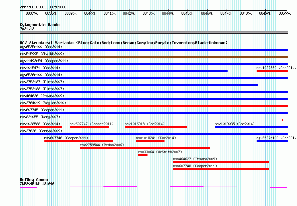Click the thin nsv831055 (Wong2007) red line
Image resolution: width=297 pixels, height=206 pixels.
pos(152,120)
